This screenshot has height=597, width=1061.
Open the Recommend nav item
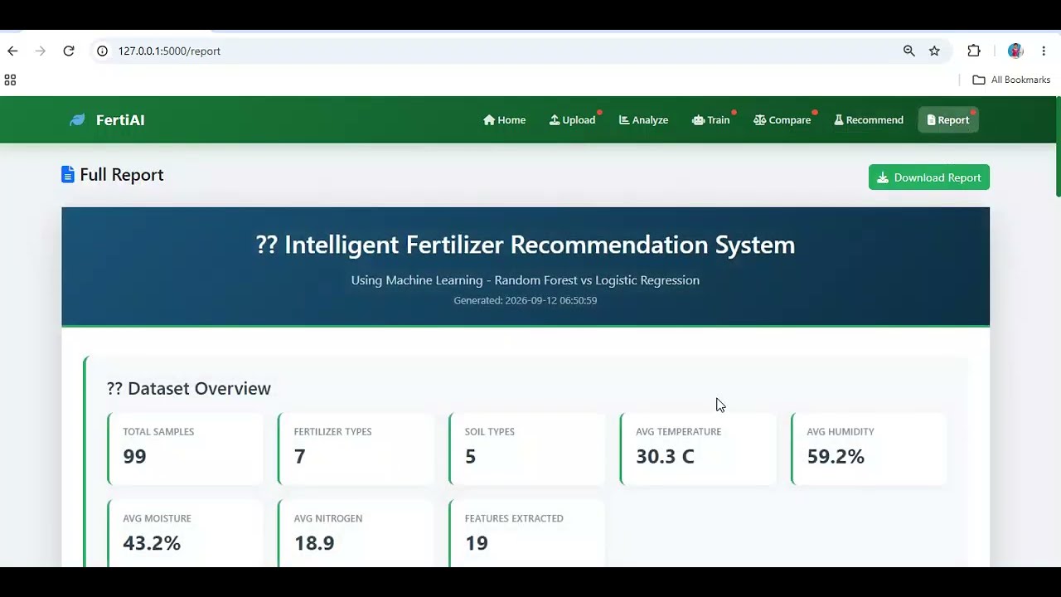coord(869,120)
